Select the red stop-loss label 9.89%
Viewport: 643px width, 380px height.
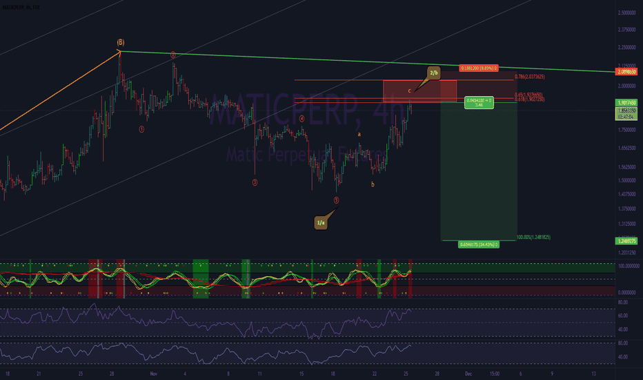[x=479, y=68]
